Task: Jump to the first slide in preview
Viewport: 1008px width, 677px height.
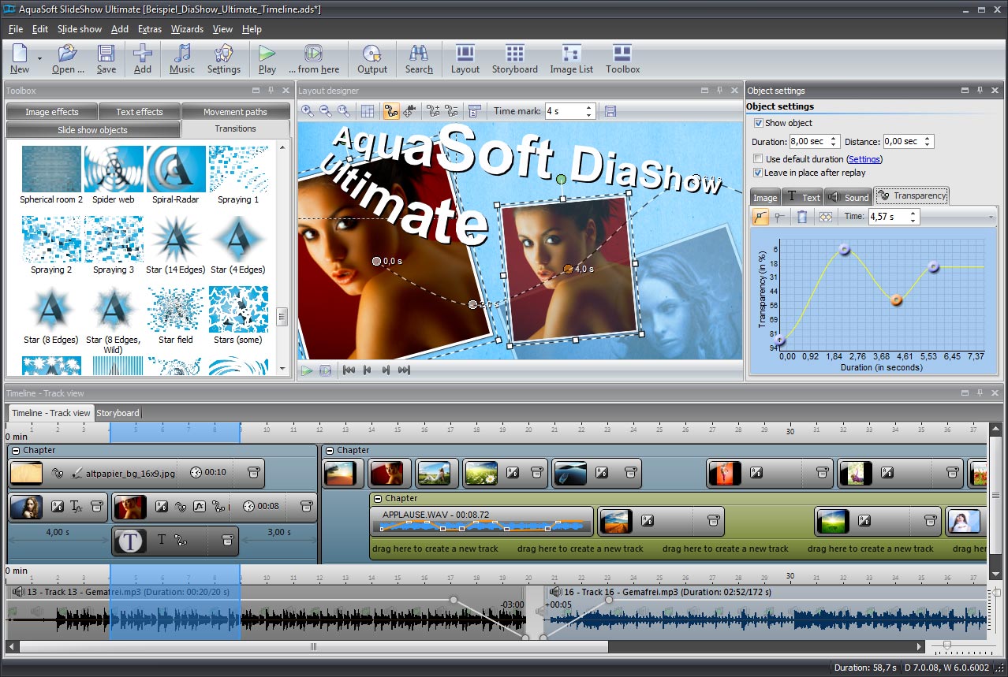Action: pyautogui.click(x=348, y=370)
